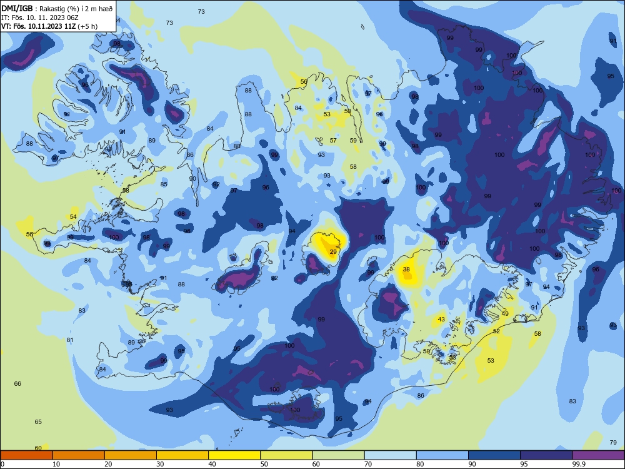The image size is (625, 469).
Task: Click the dark blue 90–95 legend swatch
Action: (x=494, y=455)
